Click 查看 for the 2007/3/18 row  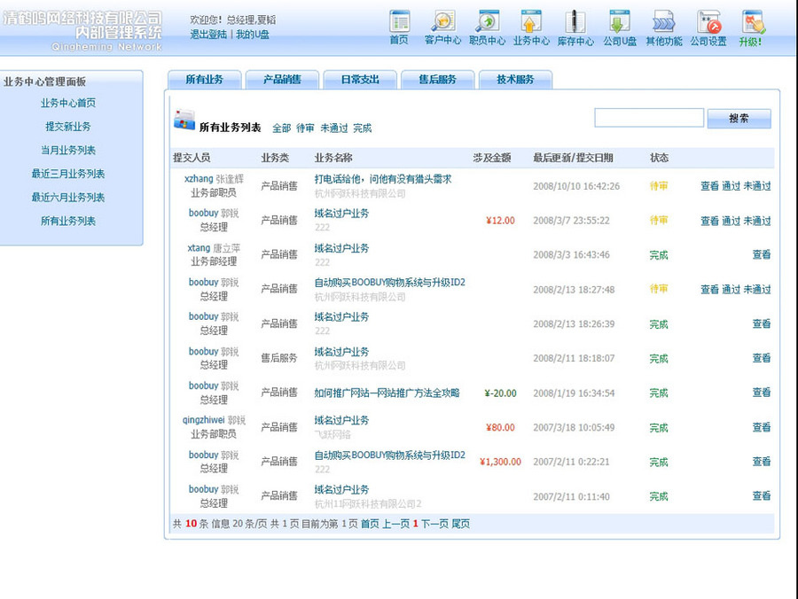click(x=762, y=427)
